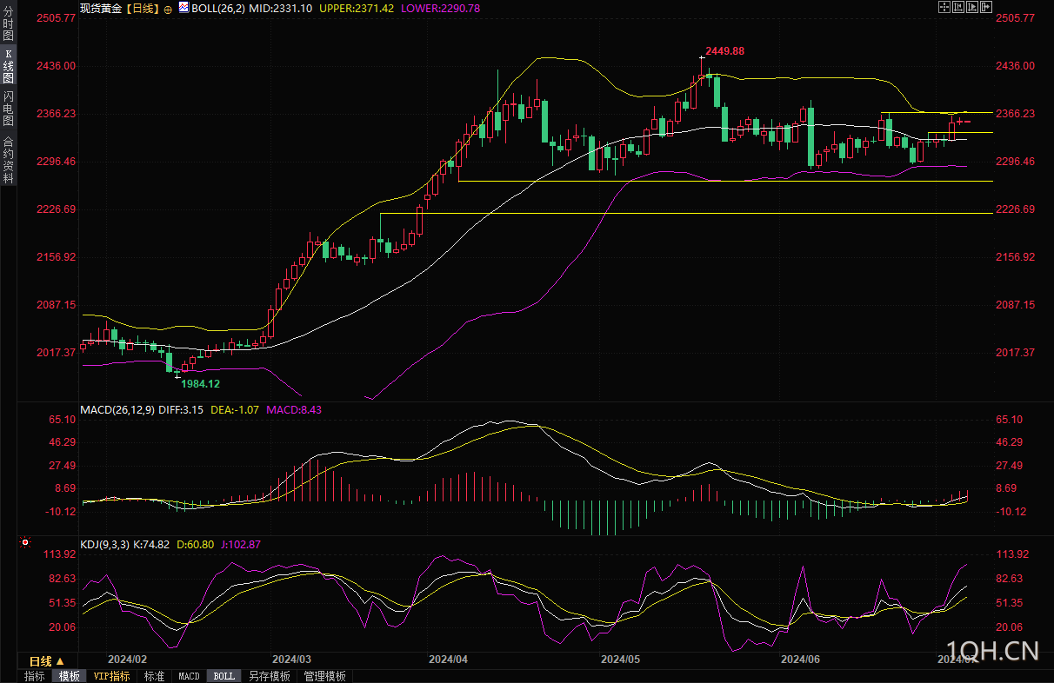Screen dimensions: 1054x683
Task: Click the jump-to-chart-start axis icon
Action: pyautogui.click(x=958, y=7)
